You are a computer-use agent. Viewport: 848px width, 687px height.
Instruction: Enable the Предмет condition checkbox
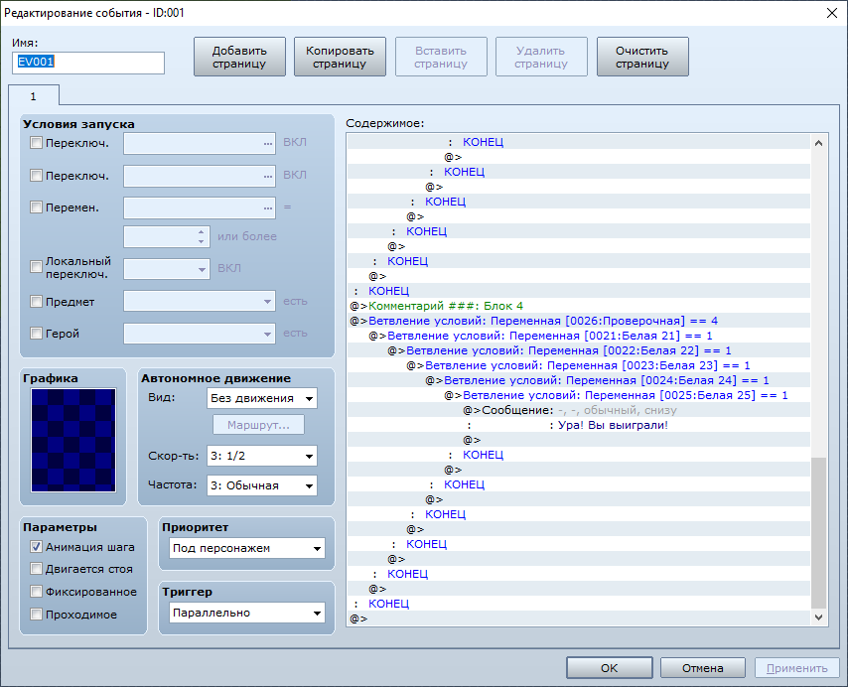pyautogui.click(x=36, y=302)
